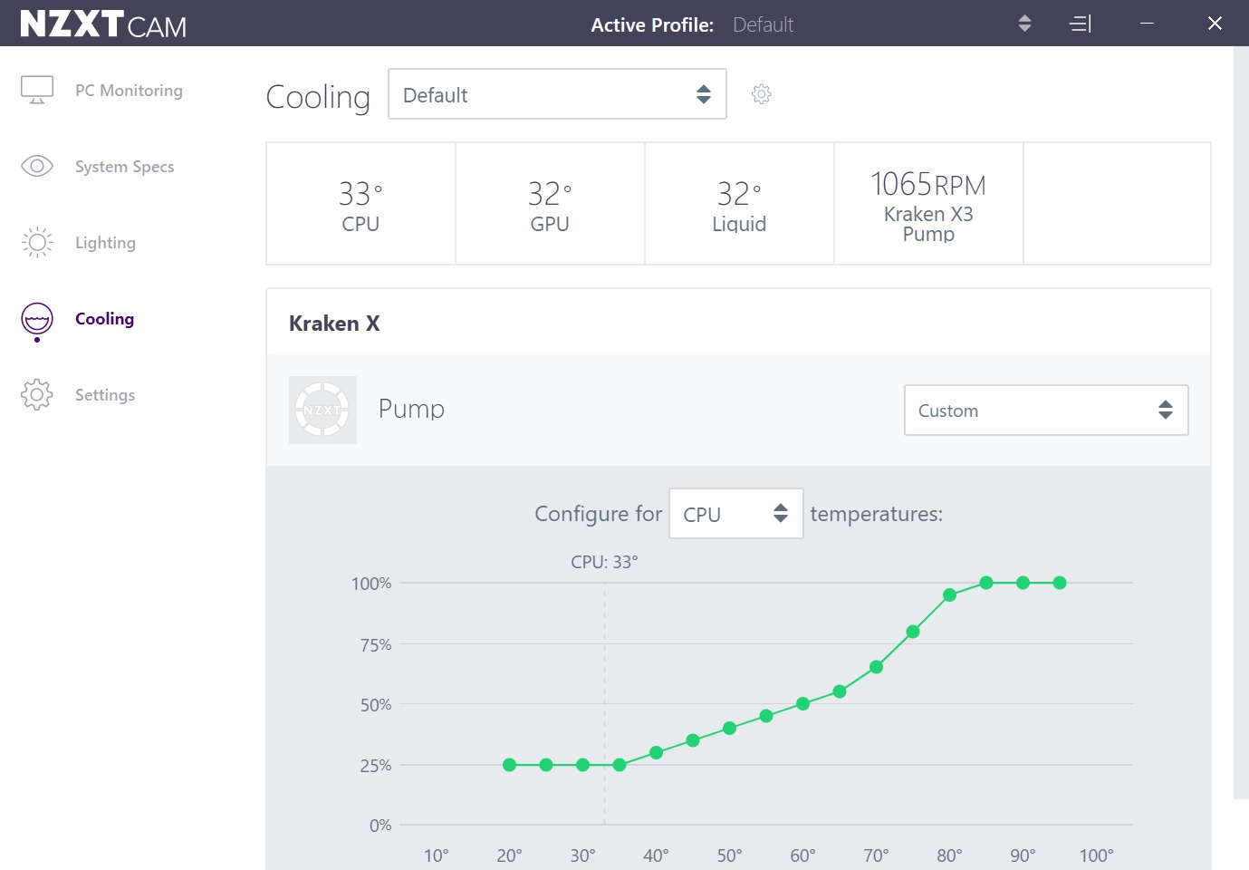Open the Settings page
The width and height of the screenshot is (1249, 870).
pos(105,395)
